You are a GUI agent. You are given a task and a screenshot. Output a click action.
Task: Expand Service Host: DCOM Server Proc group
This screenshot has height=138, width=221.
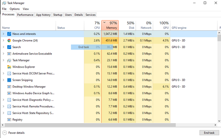pos(3,73)
